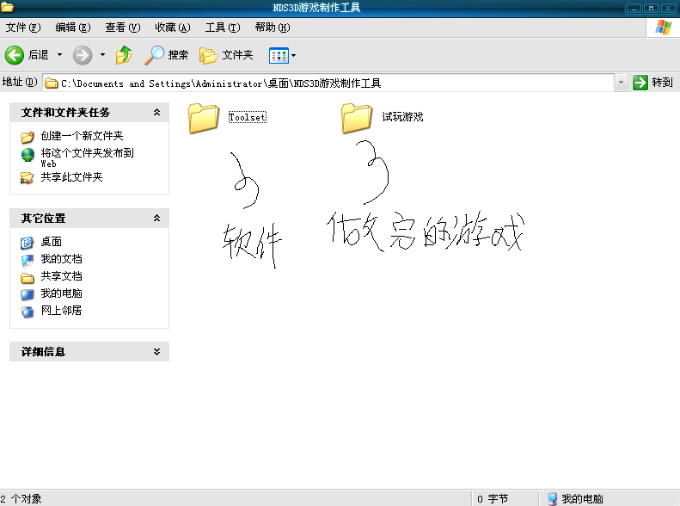Maximize the explorer window
This screenshot has height=506, width=680.
(651, 8)
